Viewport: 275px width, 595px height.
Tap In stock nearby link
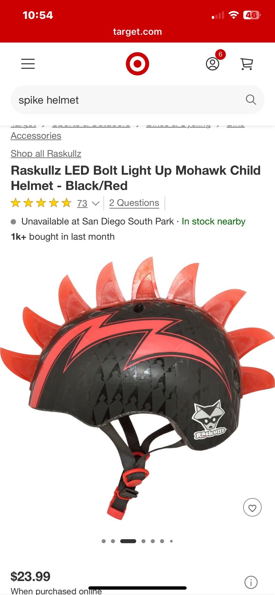(x=213, y=221)
